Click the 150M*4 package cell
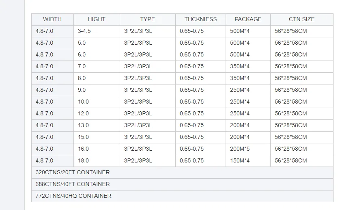This screenshot has width=340, height=210. pos(240,160)
